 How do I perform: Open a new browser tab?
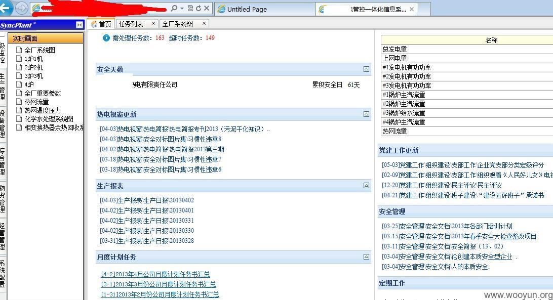424,9
